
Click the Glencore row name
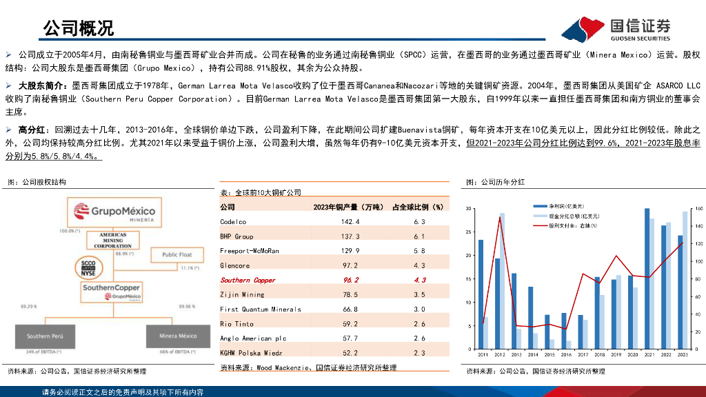235,265
